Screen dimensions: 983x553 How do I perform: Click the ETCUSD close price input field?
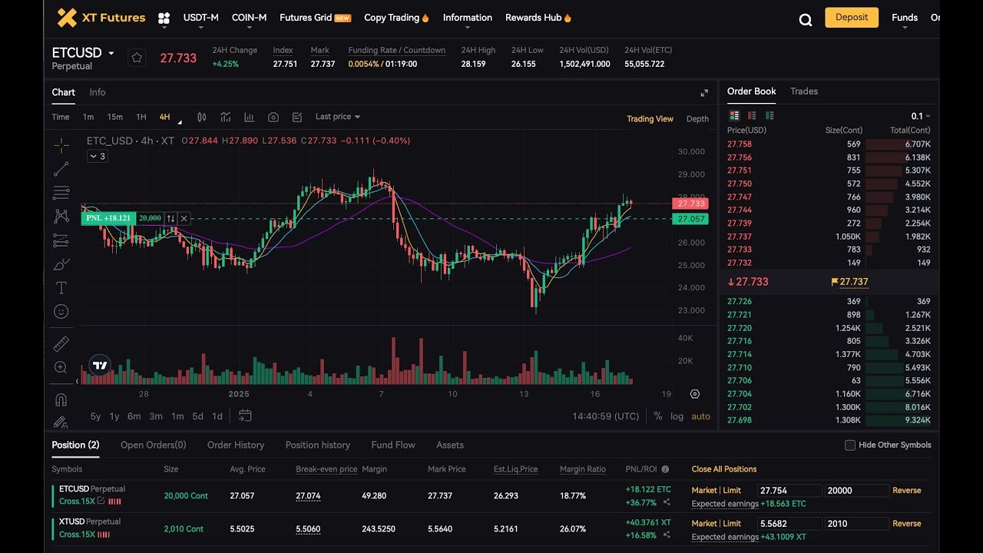click(789, 490)
